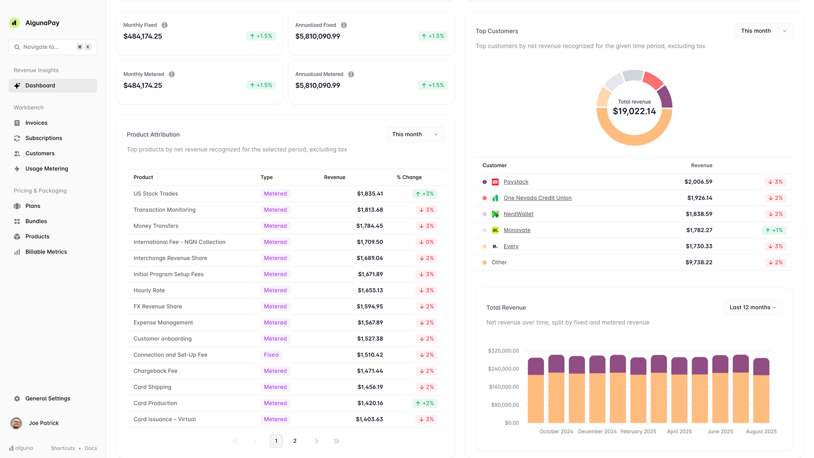Select the Subscriptions sidebar icon

[x=17, y=138]
